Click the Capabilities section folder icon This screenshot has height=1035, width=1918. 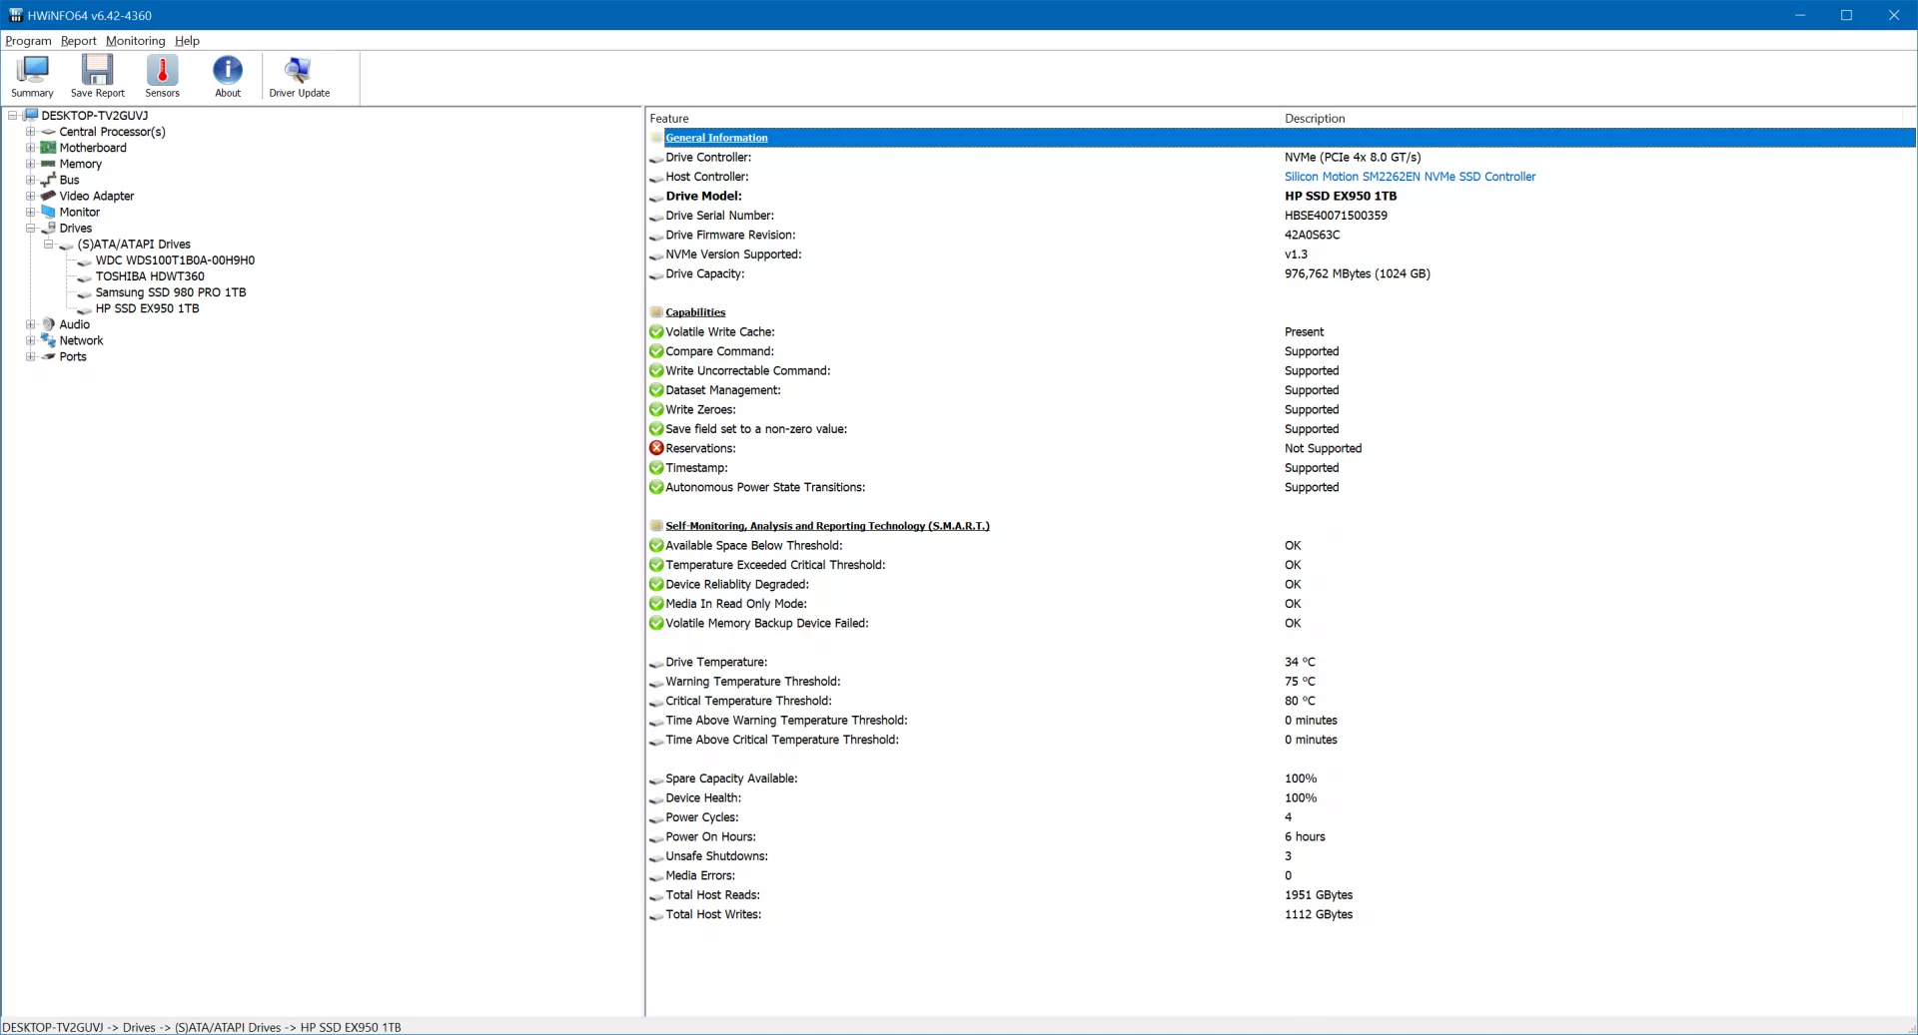click(x=656, y=312)
